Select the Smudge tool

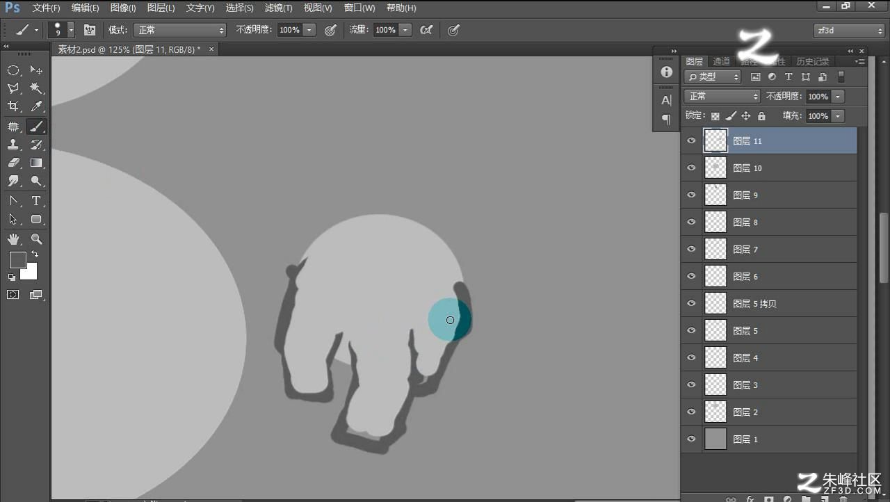click(13, 181)
